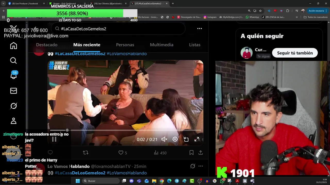Expand hidden bookmarks chevron

tap(297, 17)
